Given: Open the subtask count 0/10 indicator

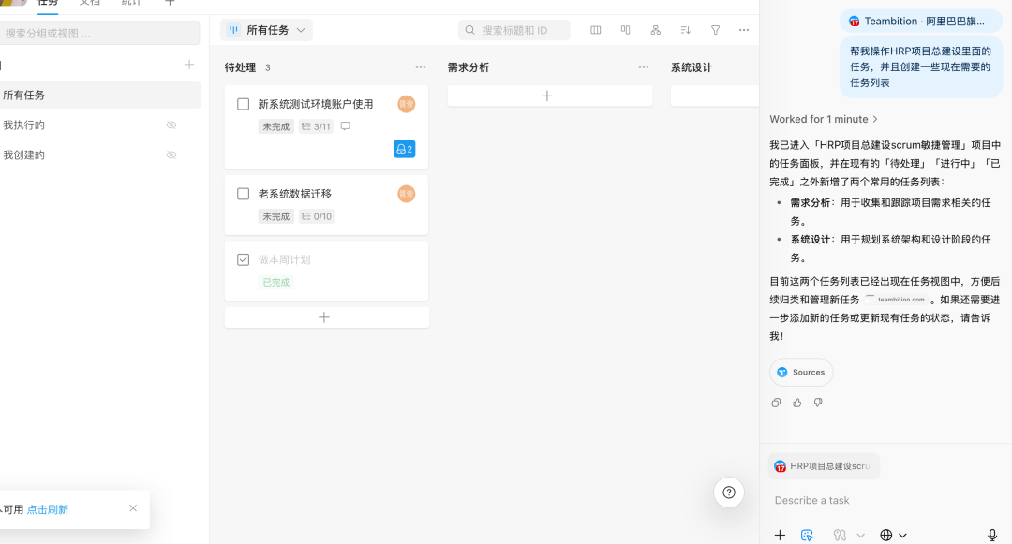Looking at the screenshot, I should (317, 216).
